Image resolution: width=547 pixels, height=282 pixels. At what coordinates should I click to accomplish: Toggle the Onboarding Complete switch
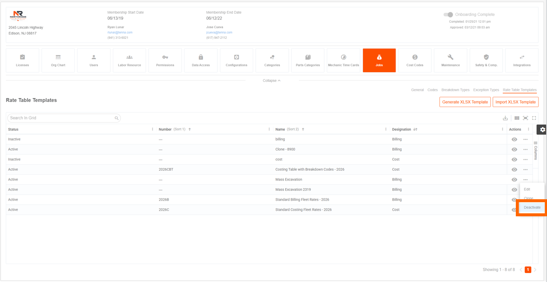448,15
